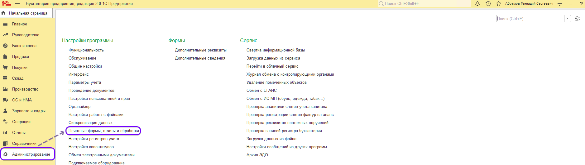This screenshot has height=165, width=585.
Task: Open the Начальная страница tab
Action: click(26, 13)
